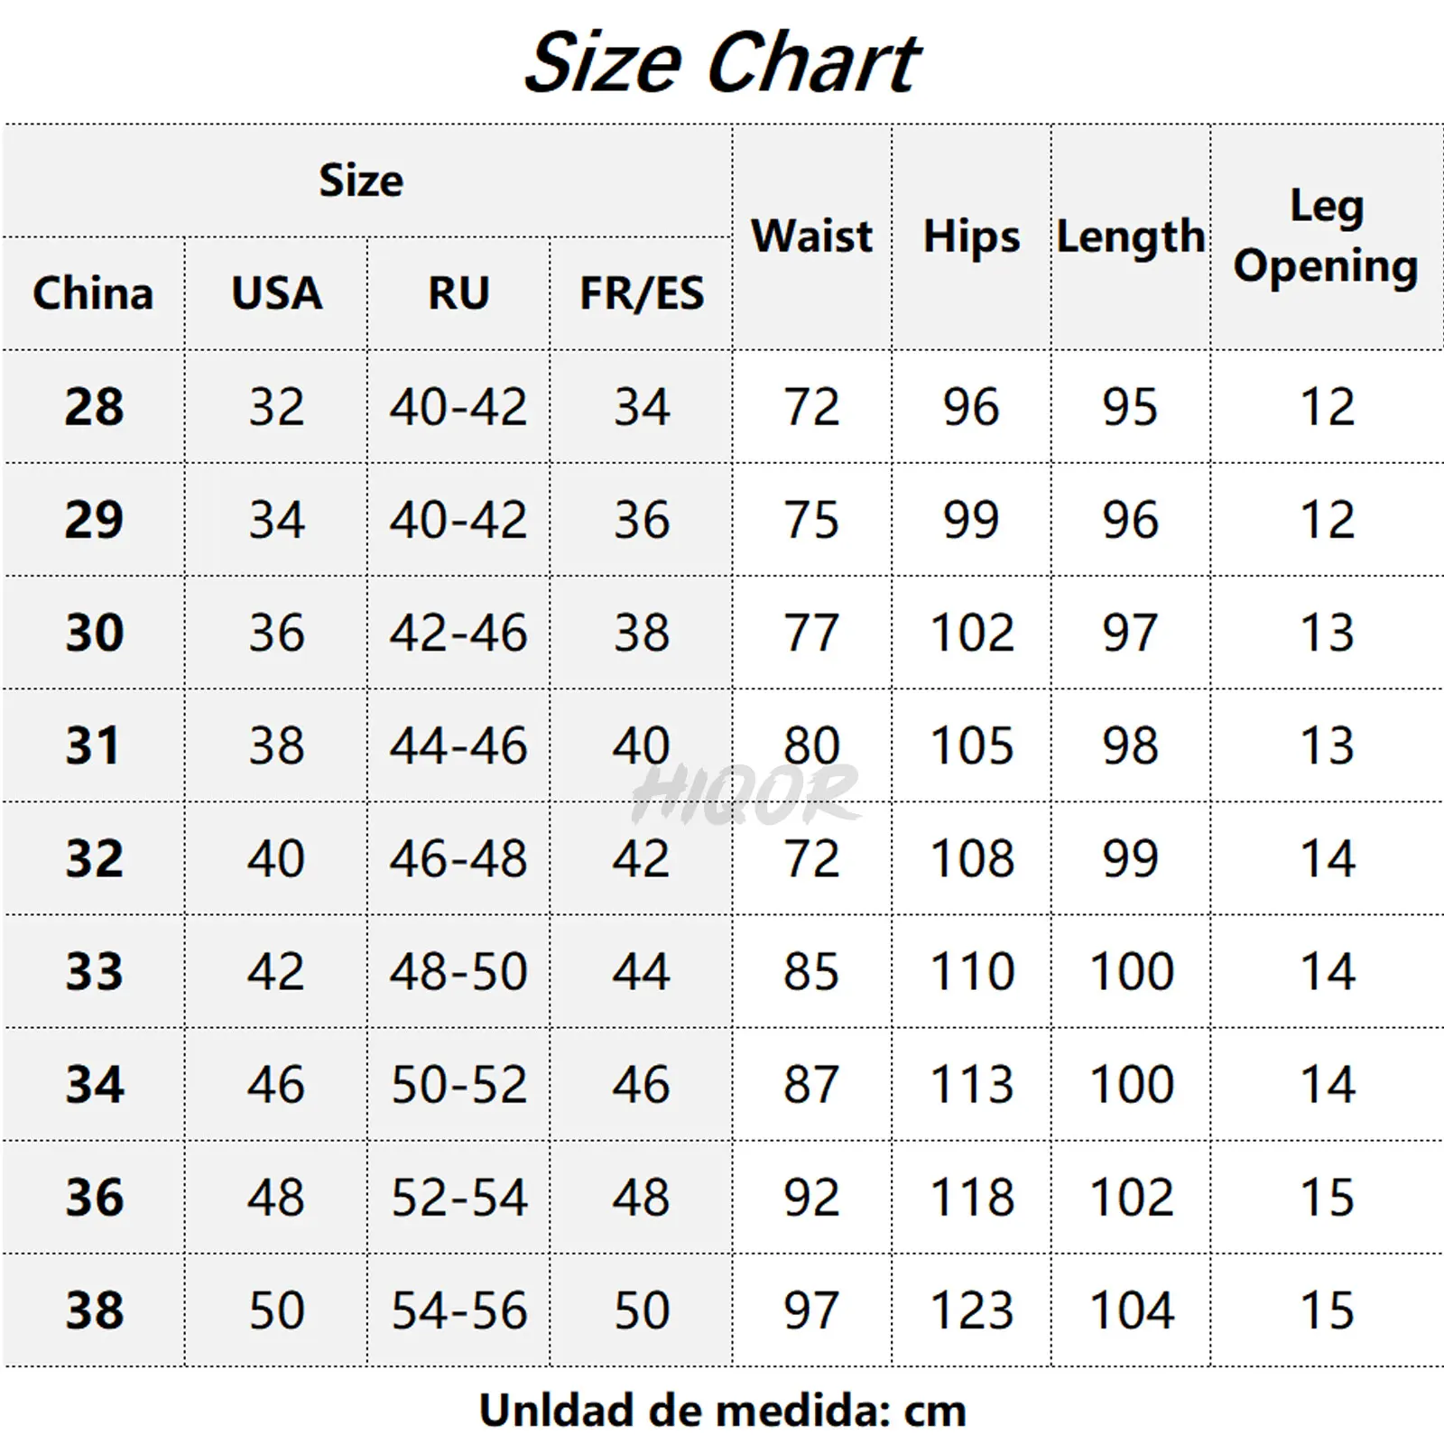Click the RU column header
The image size is (1444, 1444).
[458, 293]
